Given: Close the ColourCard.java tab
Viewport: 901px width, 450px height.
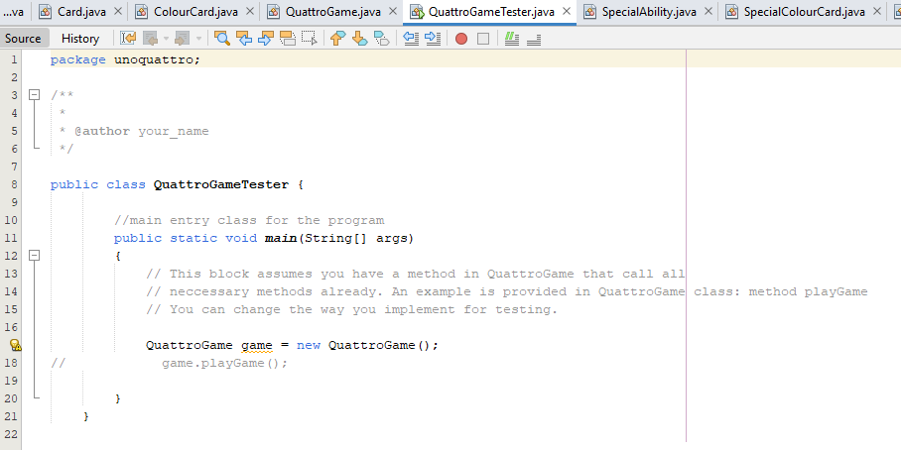Looking at the screenshot, I should click(x=249, y=11).
